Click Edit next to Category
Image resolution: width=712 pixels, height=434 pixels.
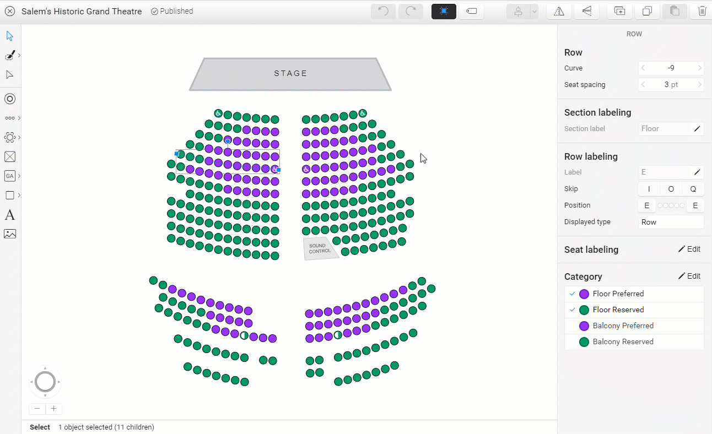[x=689, y=276]
